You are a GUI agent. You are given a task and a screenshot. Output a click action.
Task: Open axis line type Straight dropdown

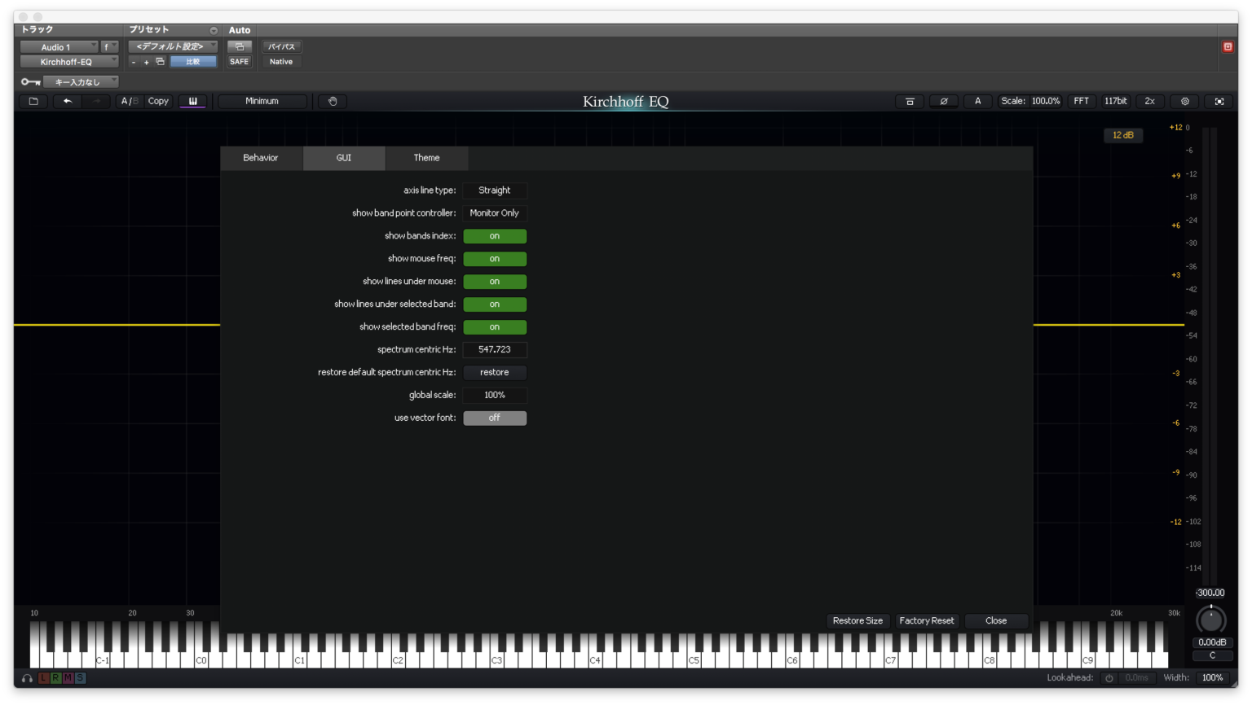[495, 190]
